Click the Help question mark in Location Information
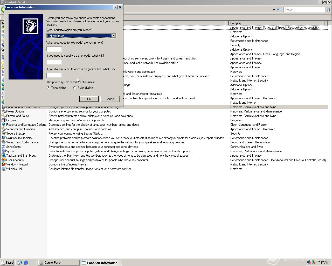The height and width of the screenshot is (266, 332). [x=115, y=7]
